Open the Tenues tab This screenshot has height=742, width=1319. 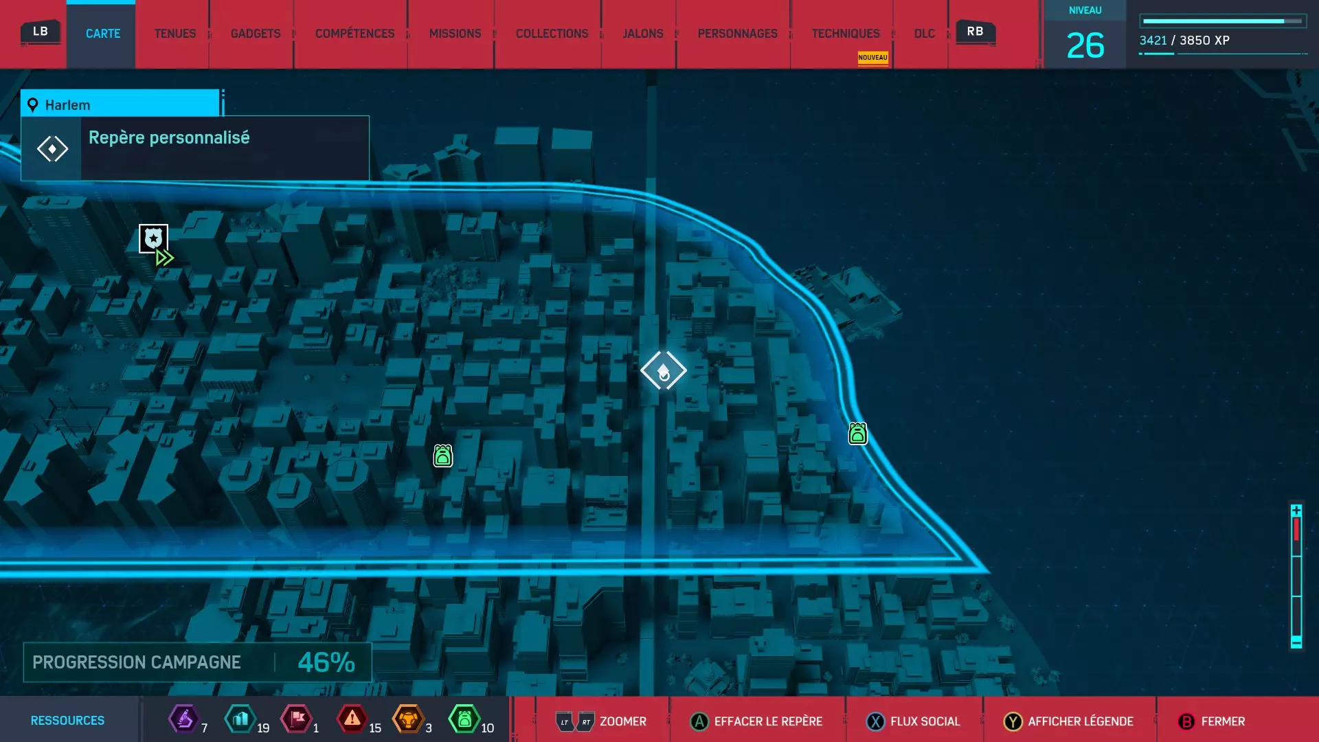pyautogui.click(x=174, y=34)
